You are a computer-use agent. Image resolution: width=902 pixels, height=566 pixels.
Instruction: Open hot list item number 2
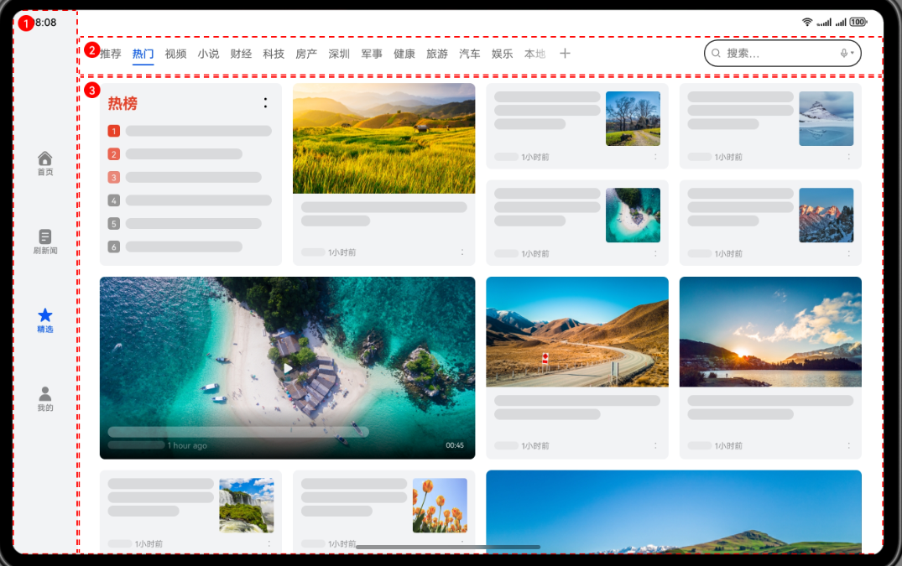pyautogui.click(x=175, y=154)
